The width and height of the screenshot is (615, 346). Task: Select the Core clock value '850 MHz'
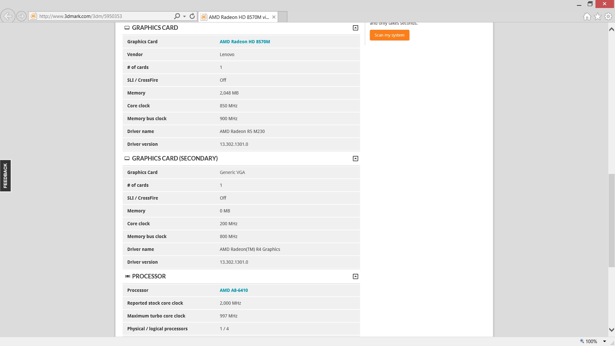click(229, 106)
